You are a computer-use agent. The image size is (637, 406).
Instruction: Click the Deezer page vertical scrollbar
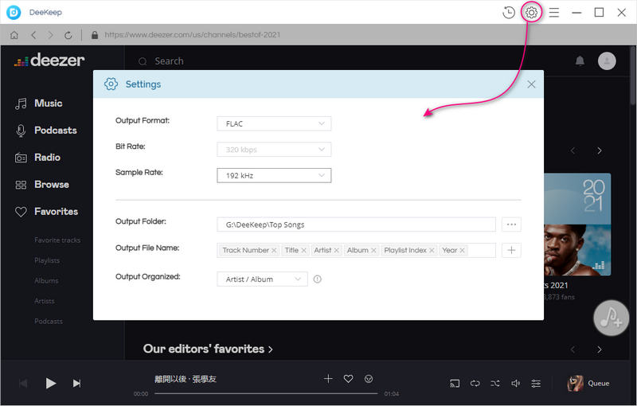633,76
